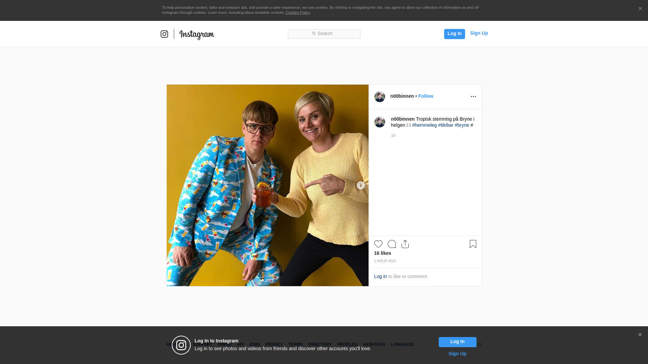Dismiss the cookie notice banner
648x364 pixels.
[640, 9]
